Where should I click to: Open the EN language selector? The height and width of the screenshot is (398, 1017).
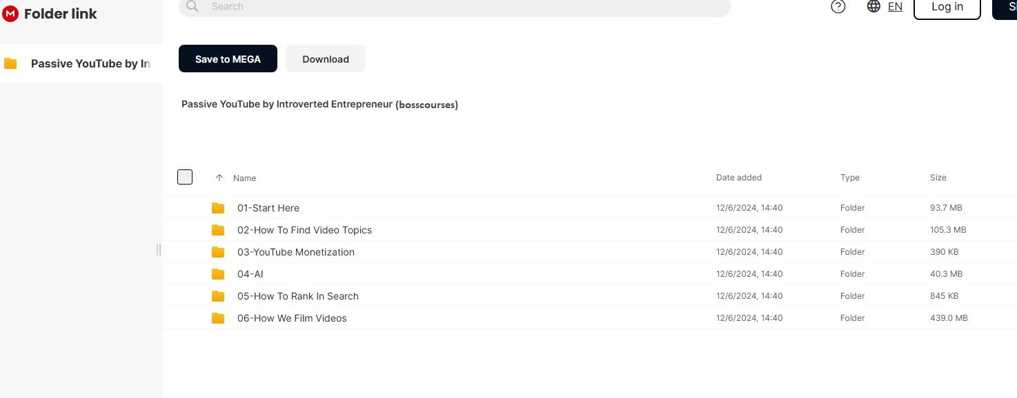coord(895,7)
